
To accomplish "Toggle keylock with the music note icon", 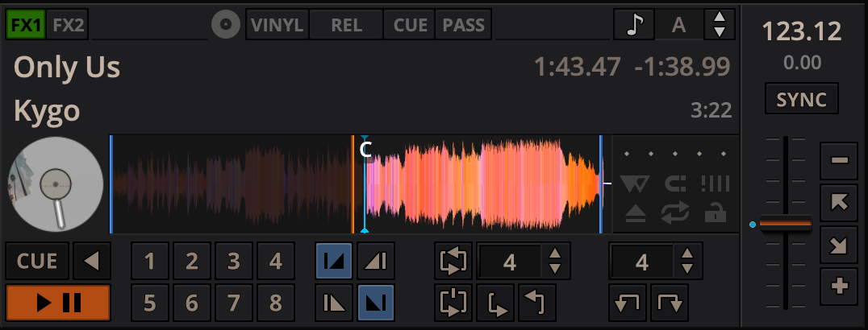I will (633, 25).
